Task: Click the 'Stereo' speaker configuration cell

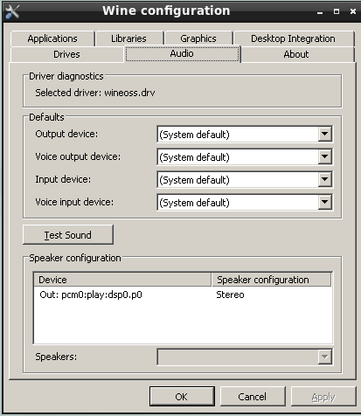Action: pos(230,295)
